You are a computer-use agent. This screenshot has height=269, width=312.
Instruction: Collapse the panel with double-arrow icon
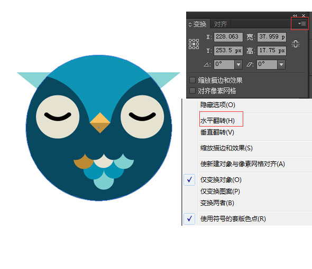point(295,15)
